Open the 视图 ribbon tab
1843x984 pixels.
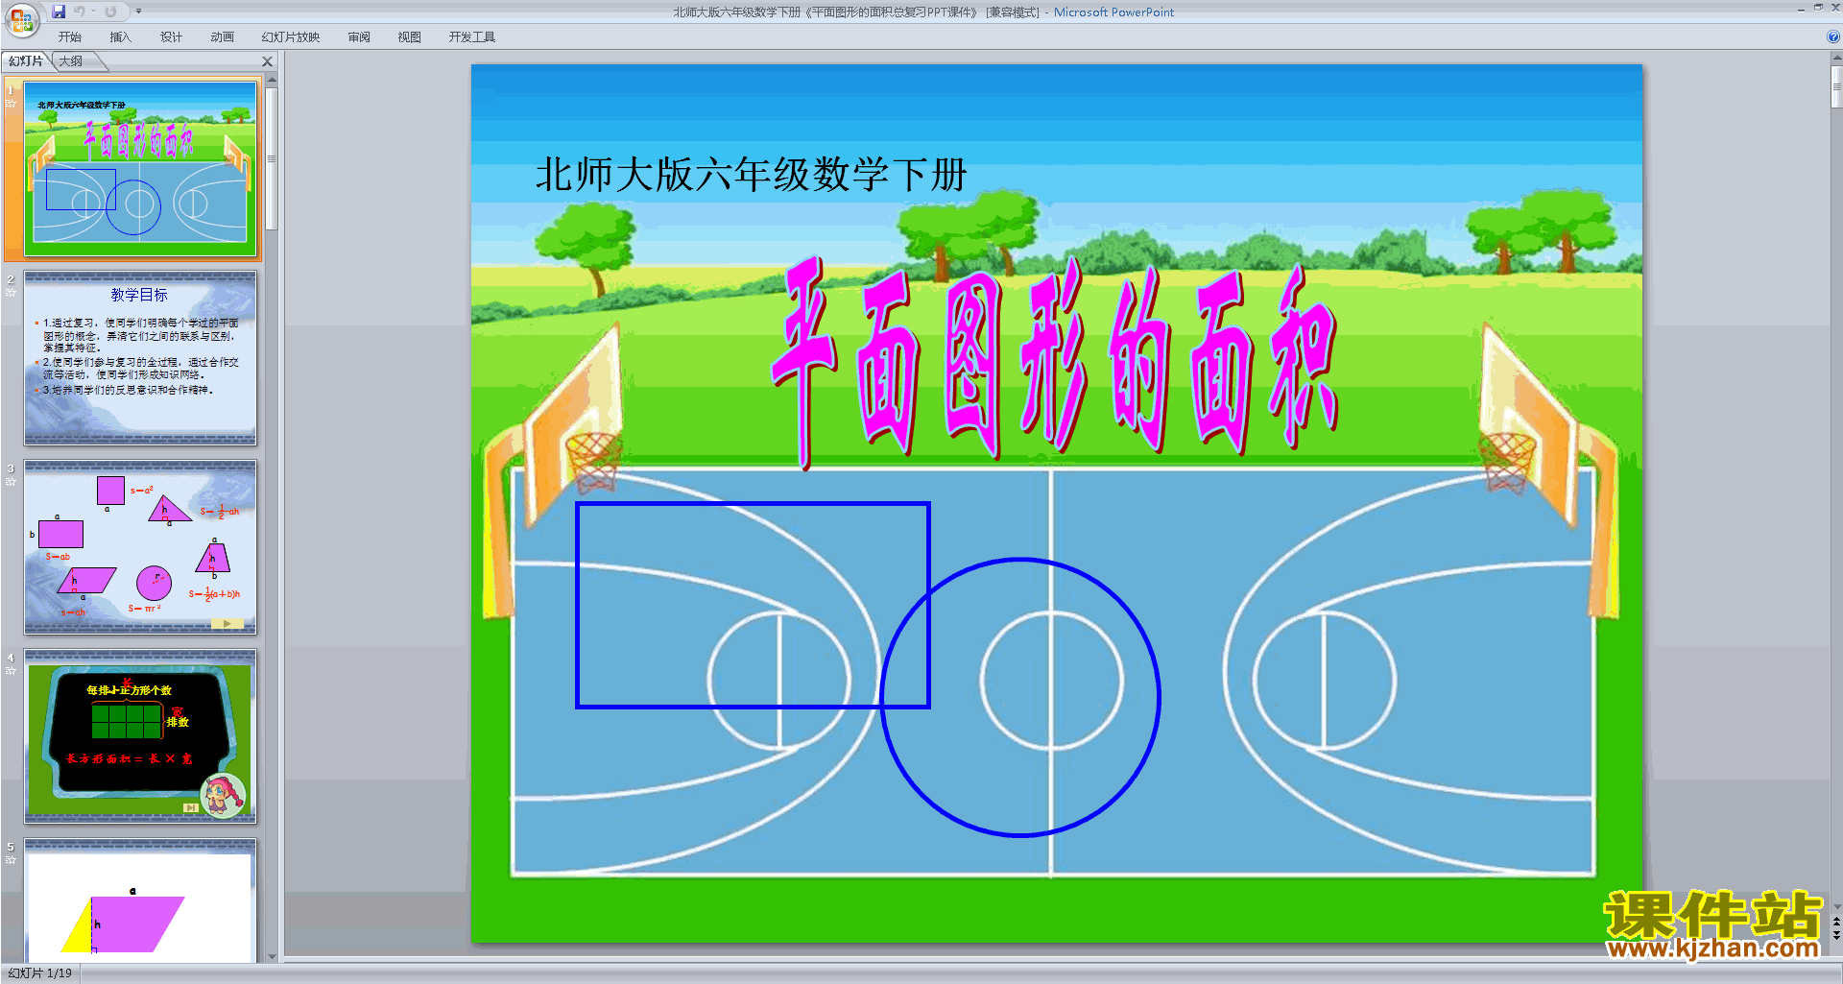(410, 37)
